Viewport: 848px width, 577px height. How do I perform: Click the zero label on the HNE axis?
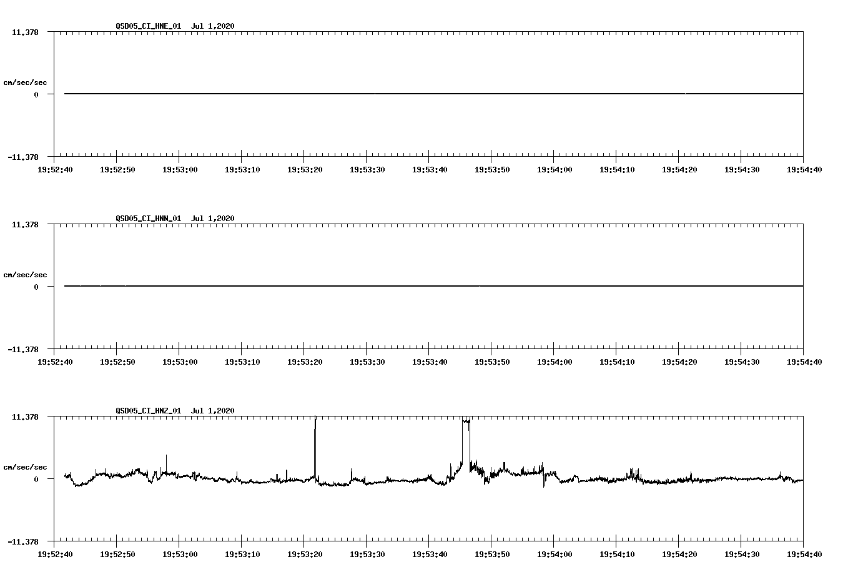pyautogui.click(x=36, y=94)
